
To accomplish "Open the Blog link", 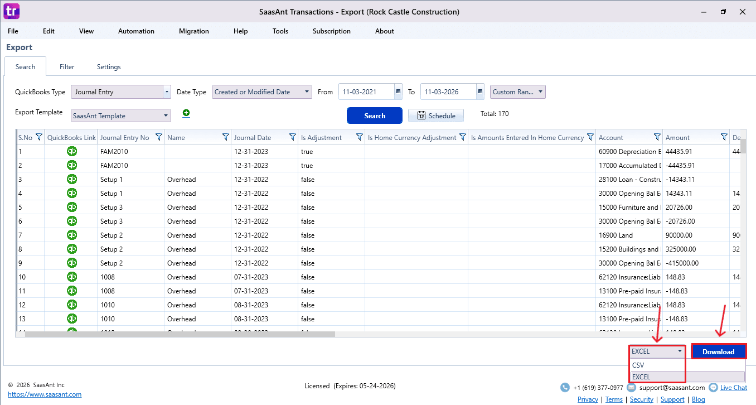I will pos(699,399).
